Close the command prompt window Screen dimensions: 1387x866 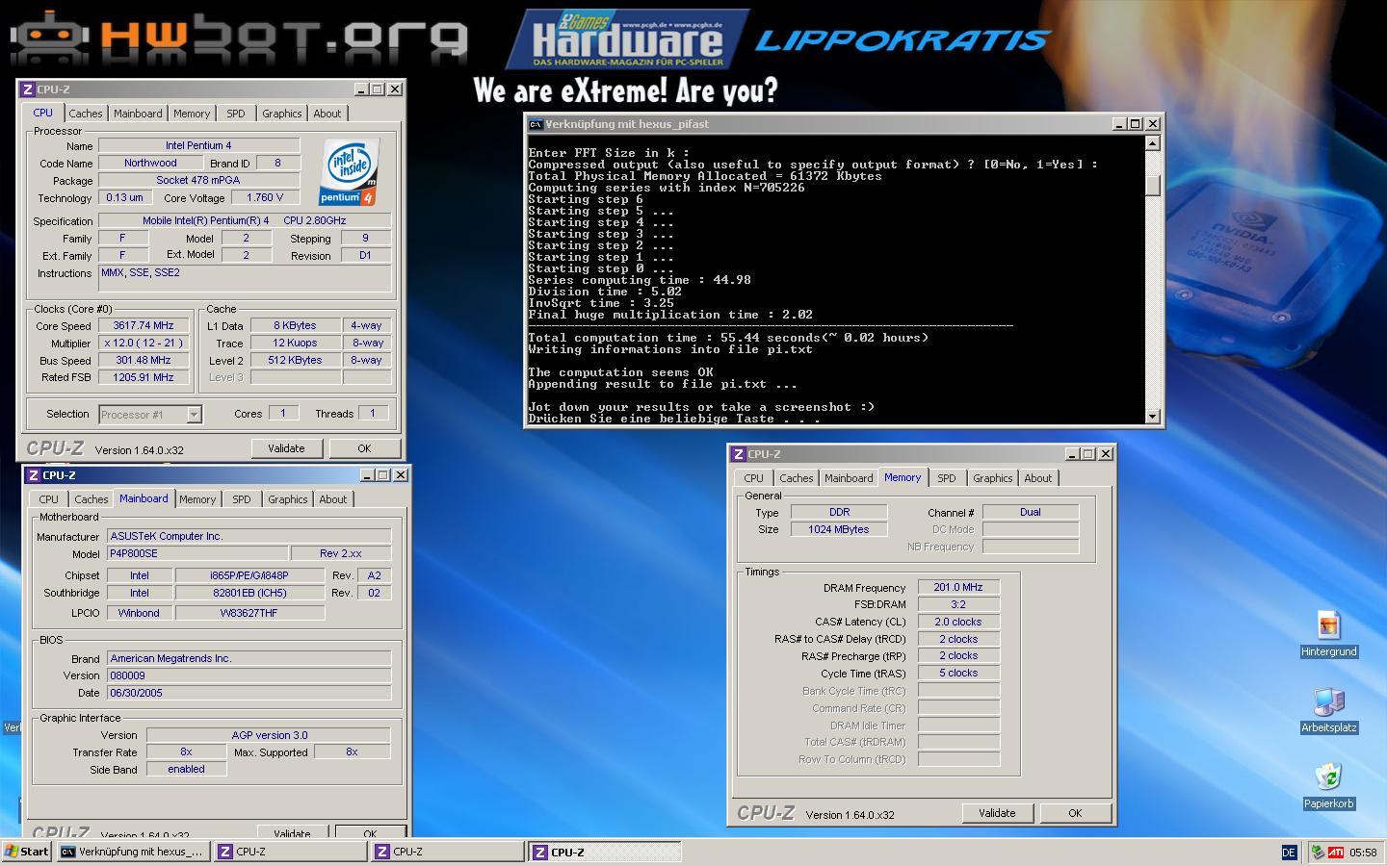pos(1153,124)
